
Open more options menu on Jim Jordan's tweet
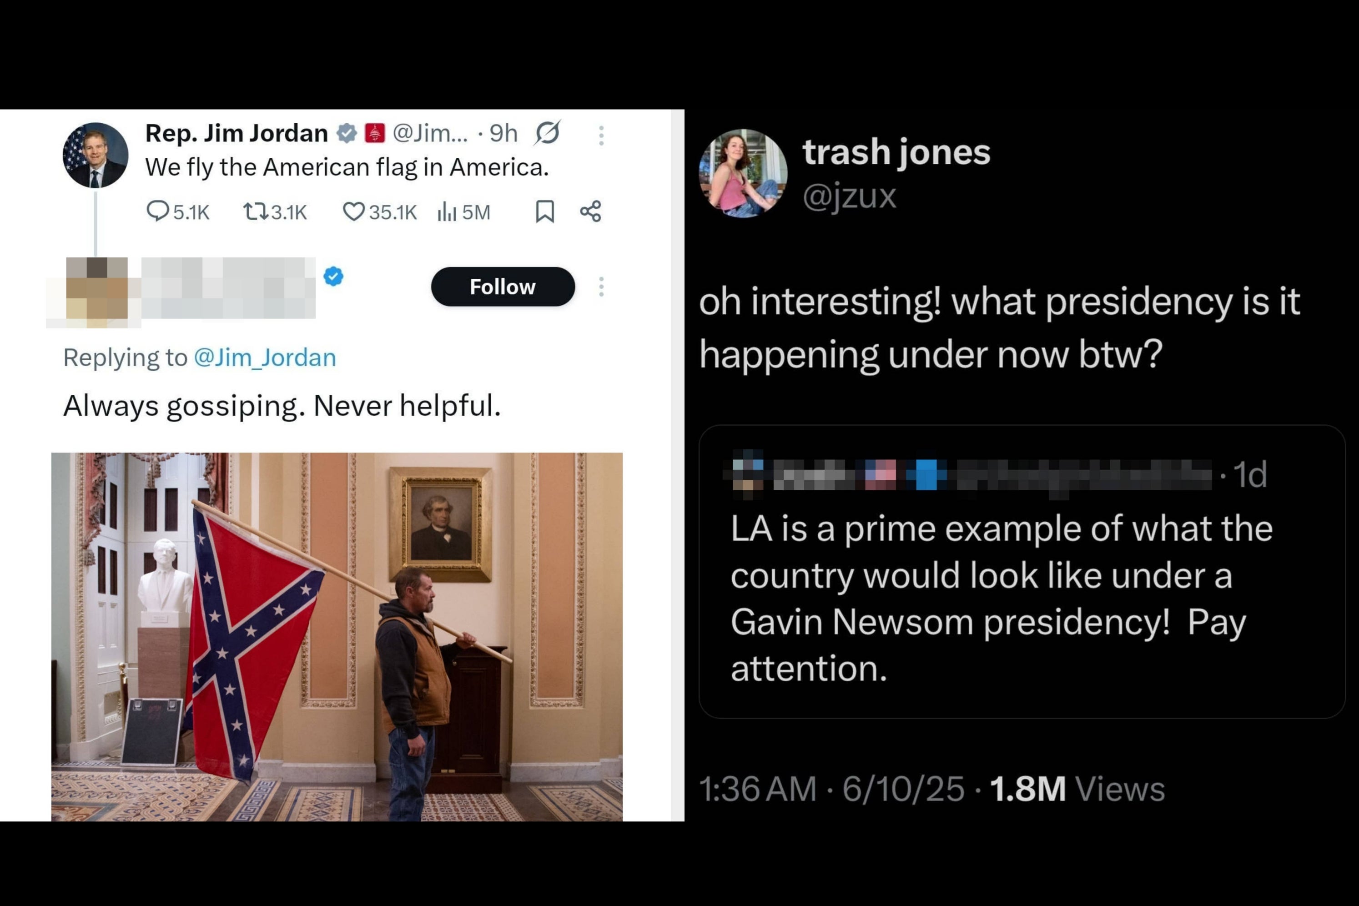coord(601,135)
